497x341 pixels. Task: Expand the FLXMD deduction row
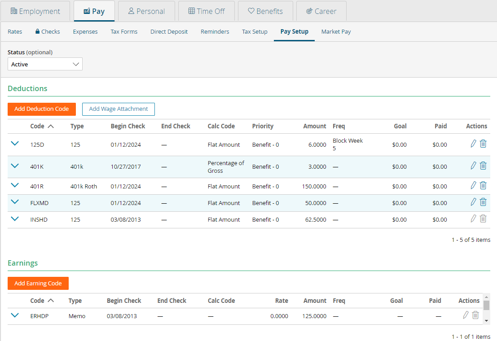(x=15, y=201)
